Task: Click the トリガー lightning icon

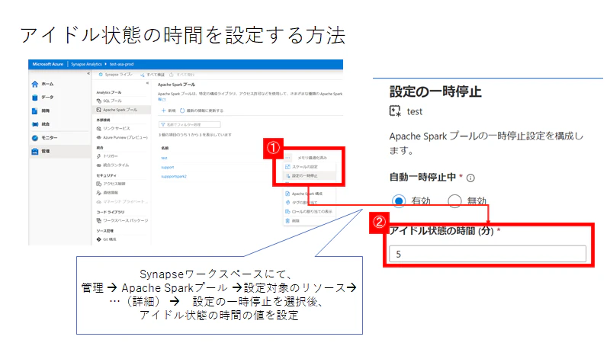Action: click(x=99, y=156)
